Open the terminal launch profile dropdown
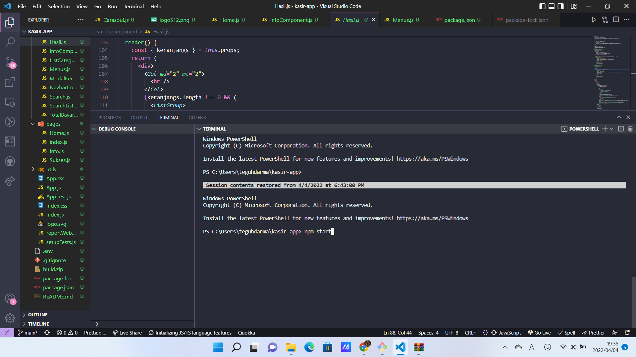The height and width of the screenshot is (357, 636). (611, 129)
